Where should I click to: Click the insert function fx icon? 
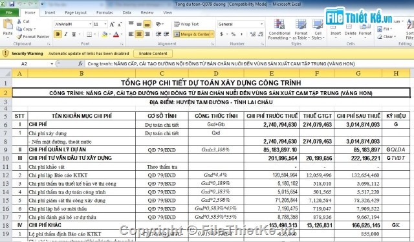(80, 63)
